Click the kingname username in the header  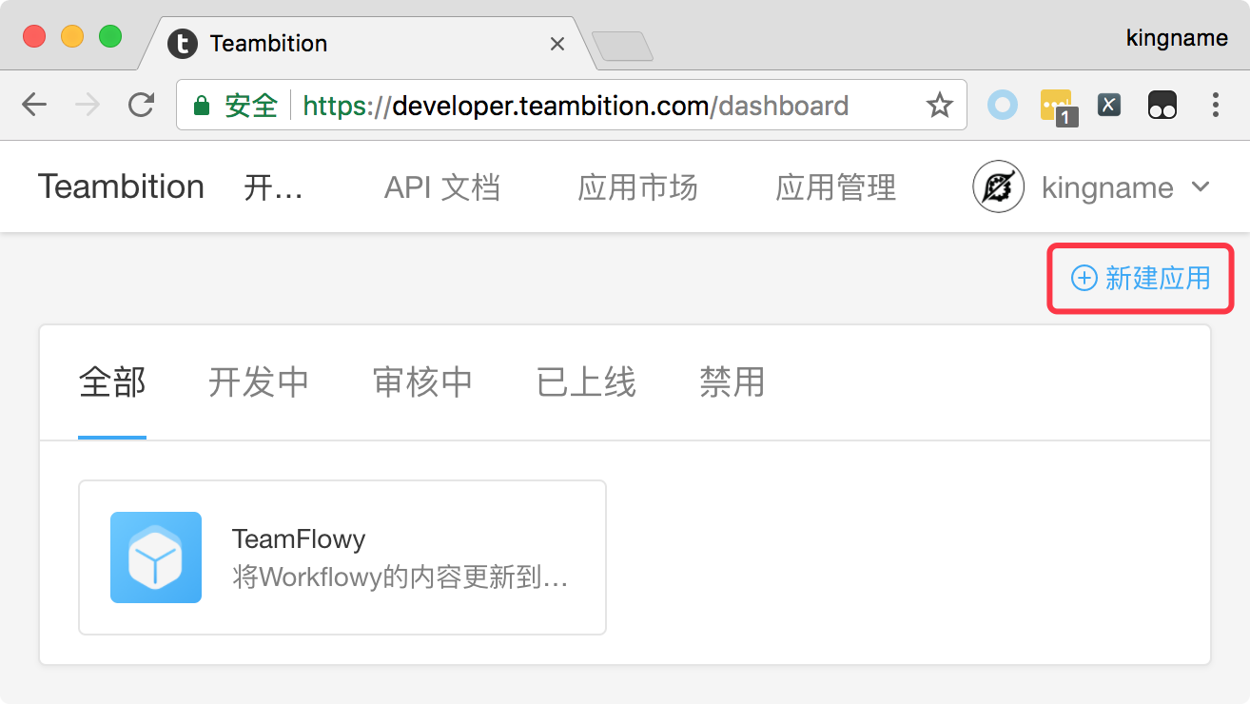click(x=1107, y=187)
